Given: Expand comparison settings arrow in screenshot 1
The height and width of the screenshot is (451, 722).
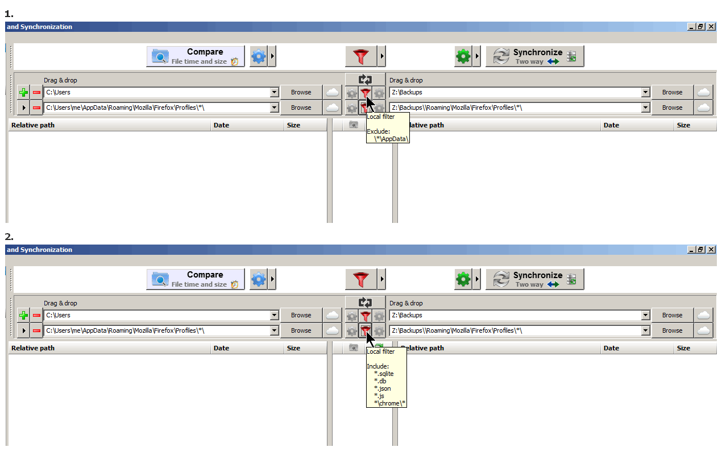Looking at the screenshot, I should pyautogui.click(x=272, y=56).
